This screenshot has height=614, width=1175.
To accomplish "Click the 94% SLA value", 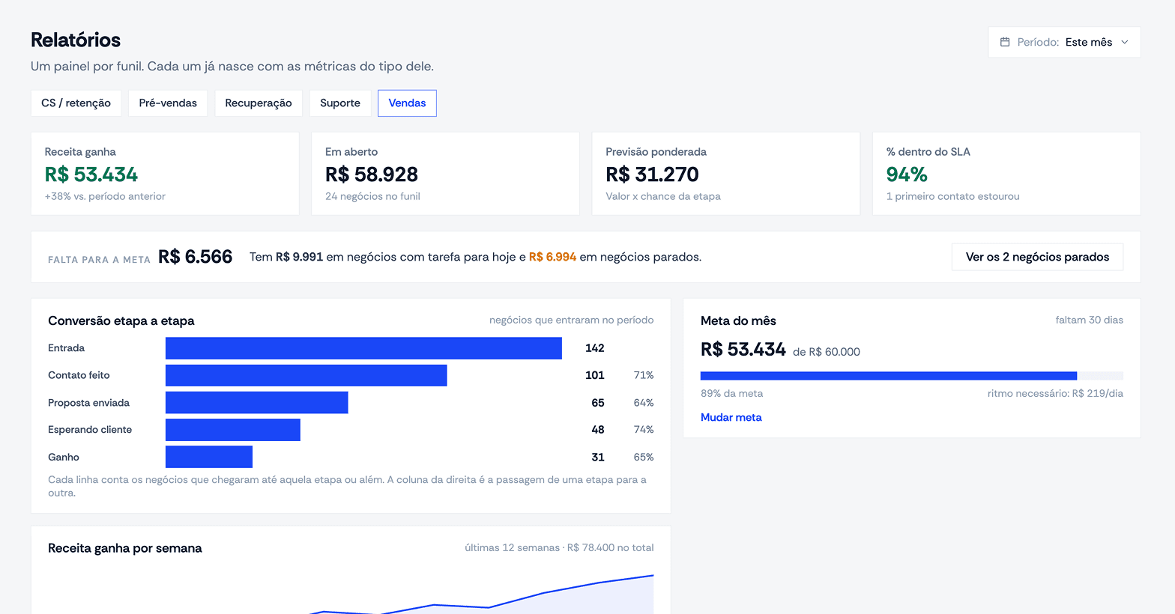I will tap(907, 174).
